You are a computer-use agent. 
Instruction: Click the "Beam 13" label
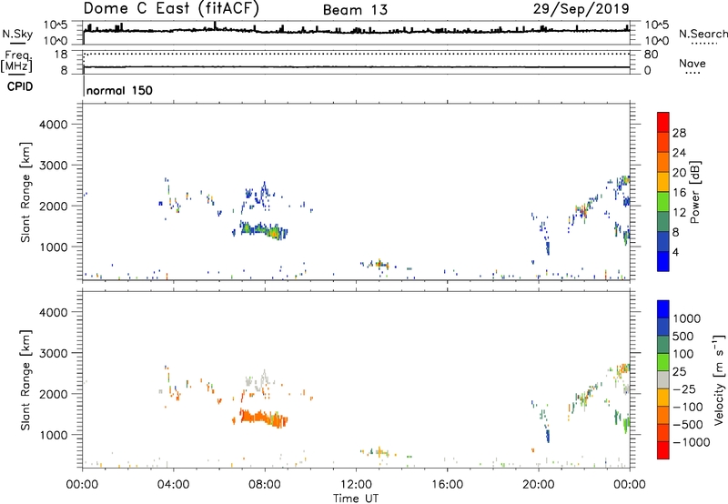pos(355,10)
